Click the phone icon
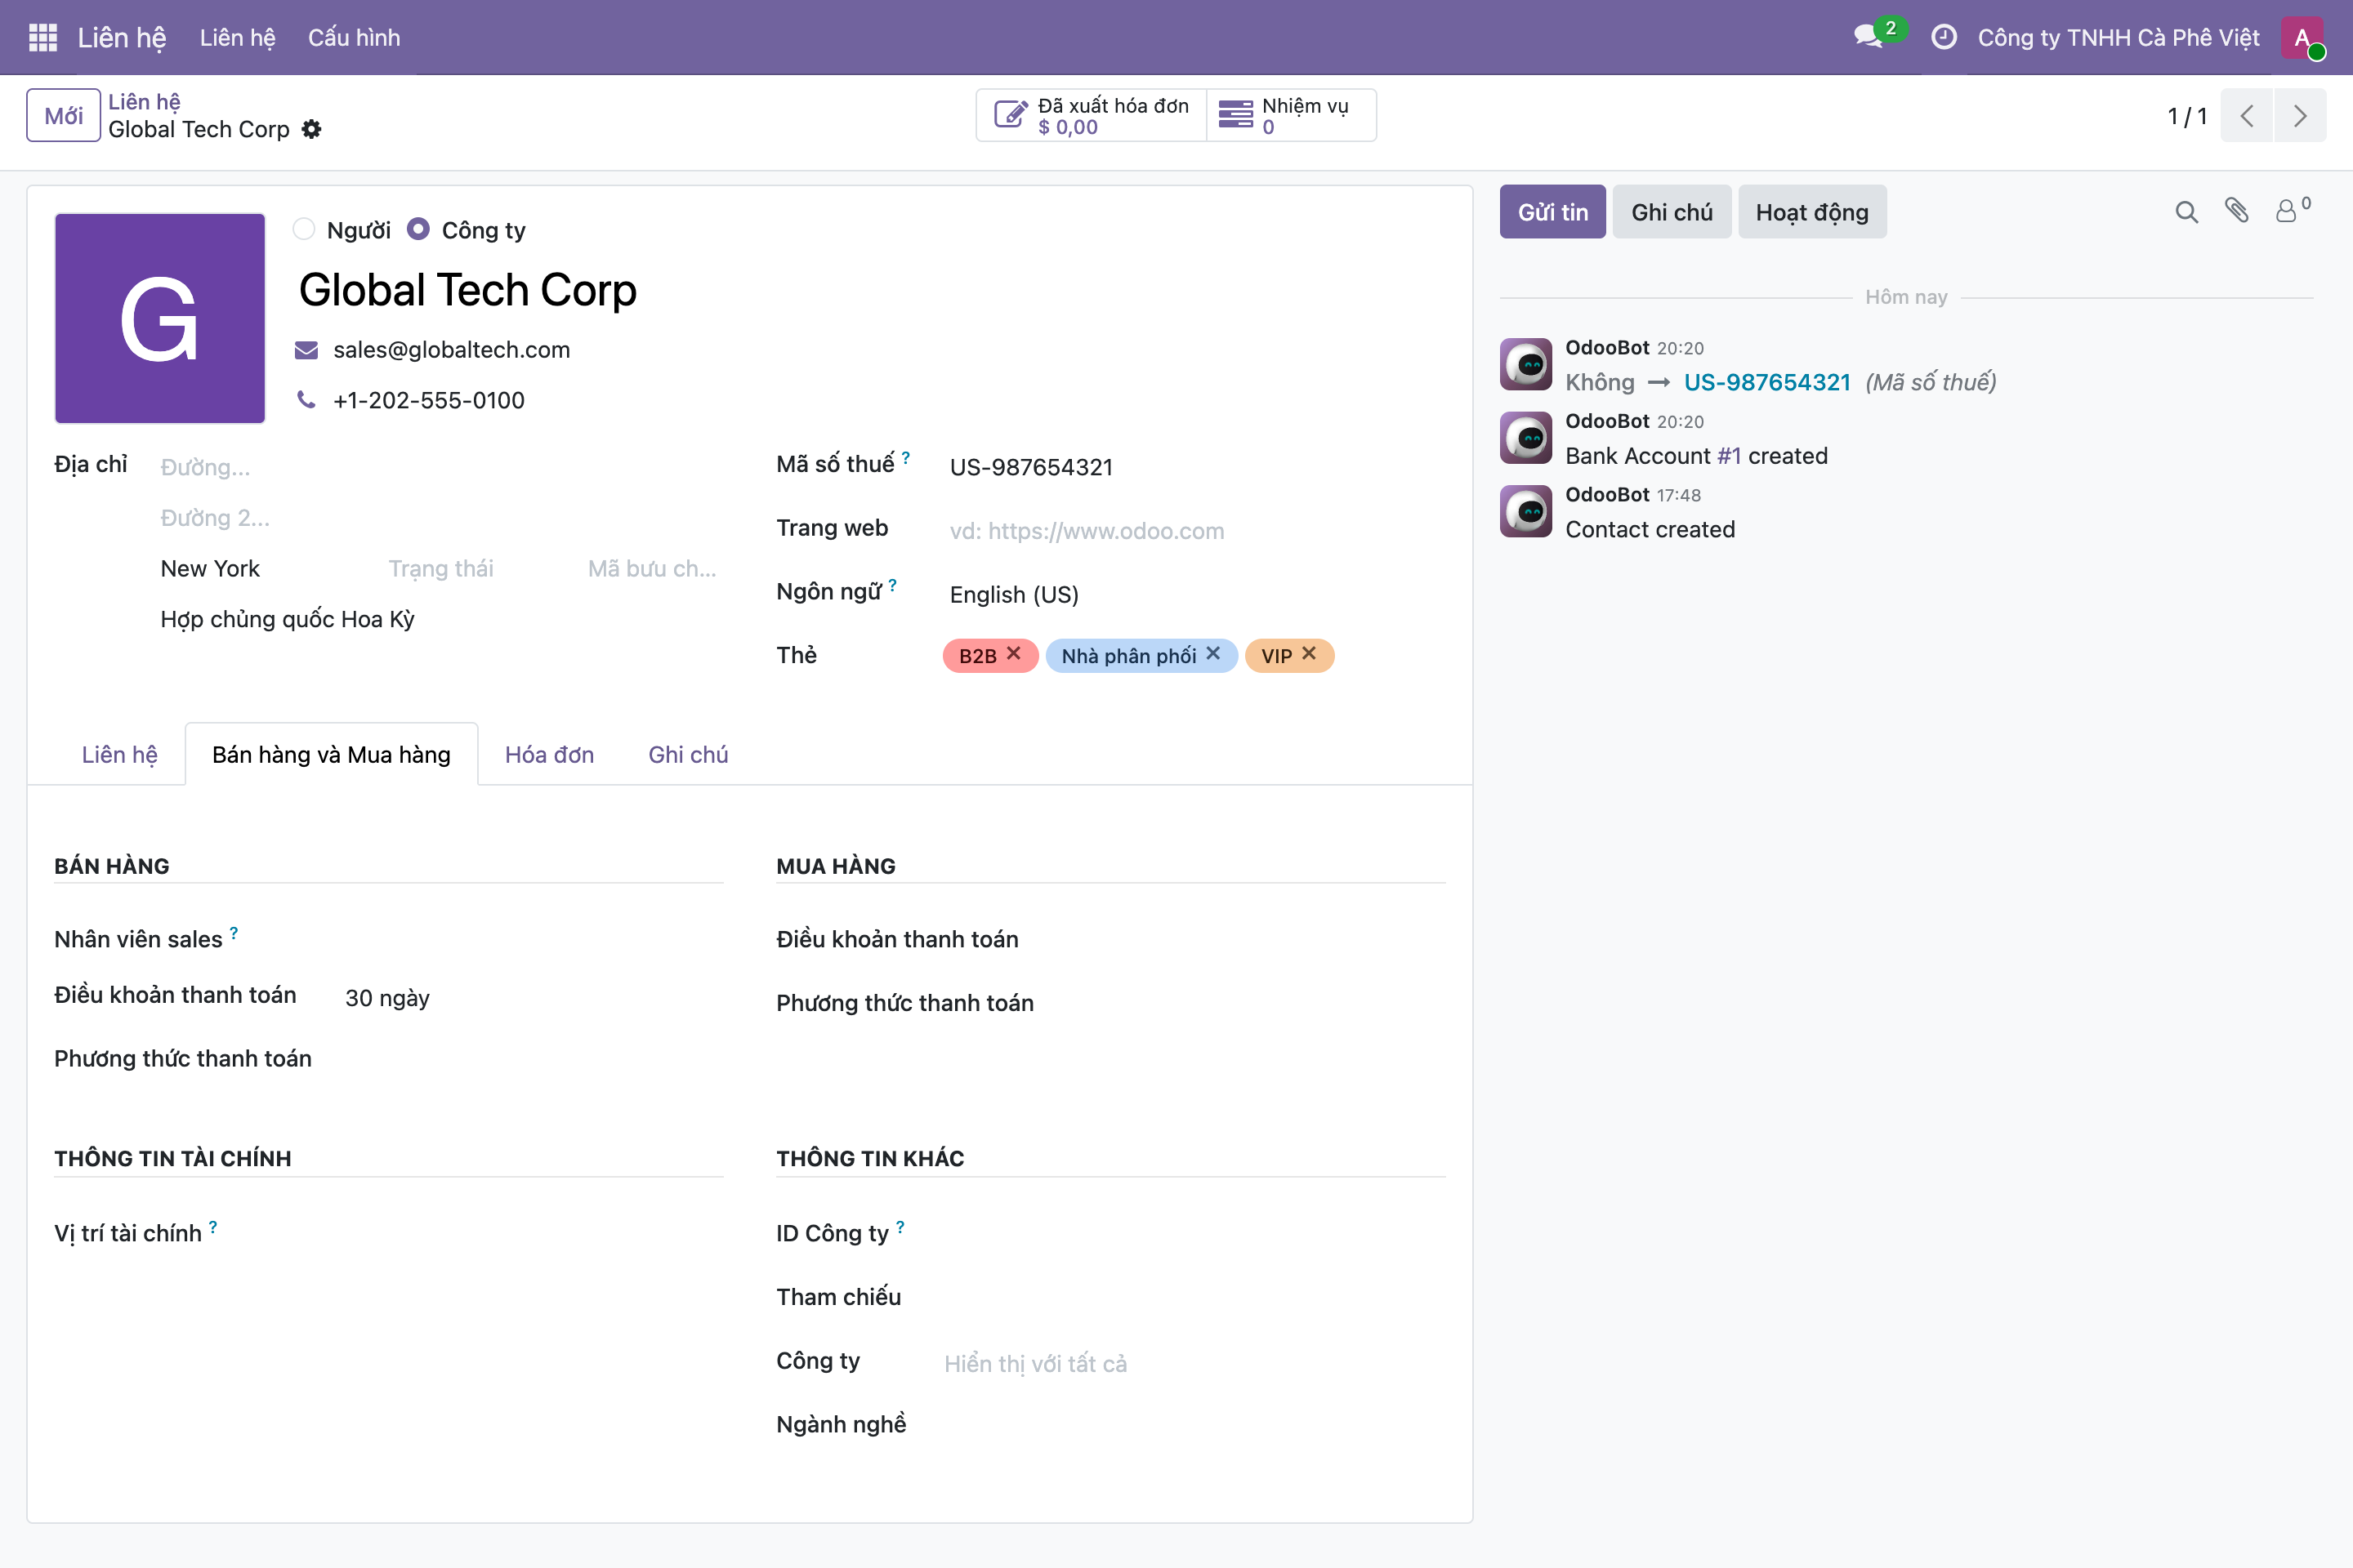Image resolution: width=2353 pixels, height=1568 pixels. (306, 400)
